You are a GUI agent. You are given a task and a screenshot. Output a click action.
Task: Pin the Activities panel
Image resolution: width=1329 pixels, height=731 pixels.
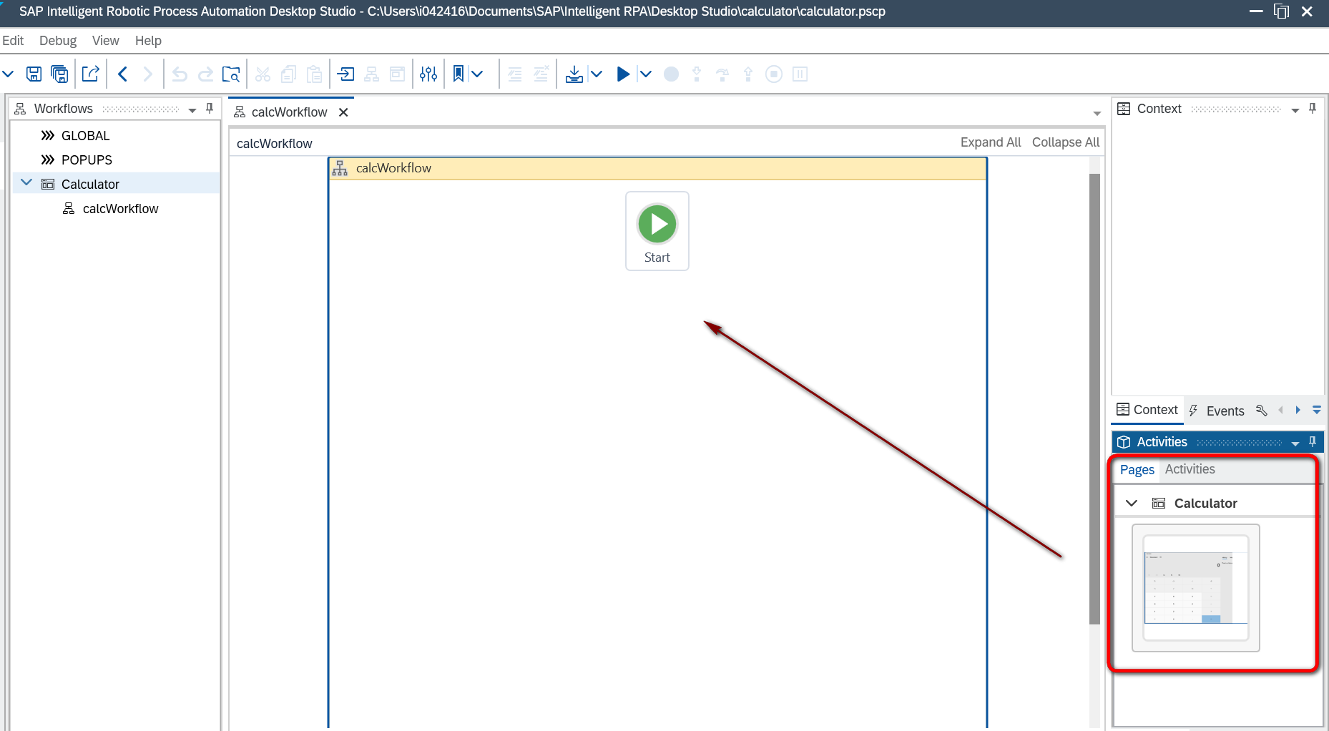[x=1313, y=441]
